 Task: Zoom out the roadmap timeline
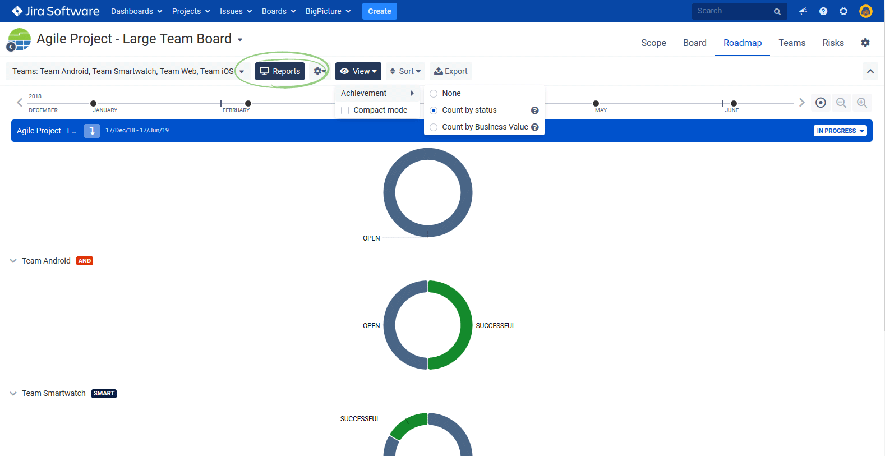(841, 103)
